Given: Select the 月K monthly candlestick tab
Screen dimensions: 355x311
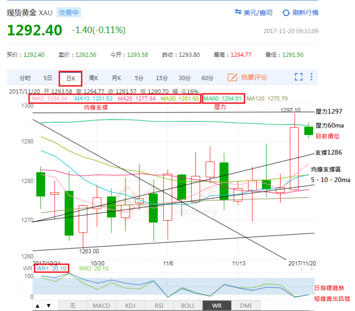Looking at the screenshot, I should click(x=116, y=78).
